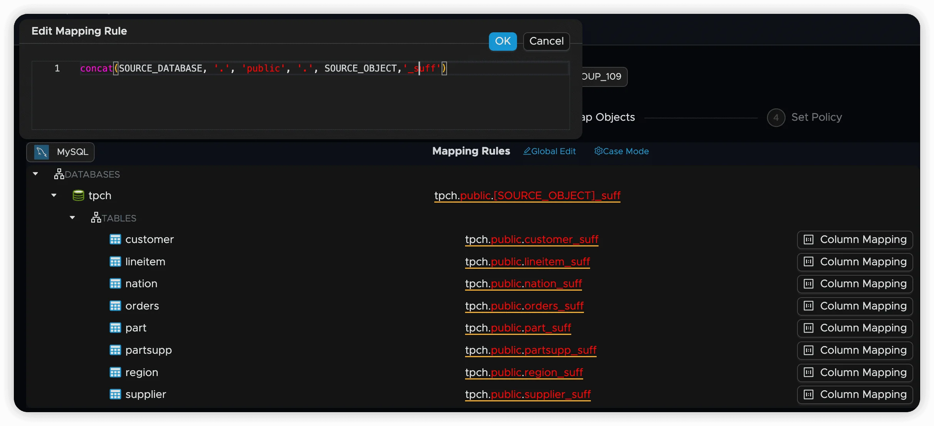
Task: Click the tpch database cylinder icon
Action: pos(78,196)
